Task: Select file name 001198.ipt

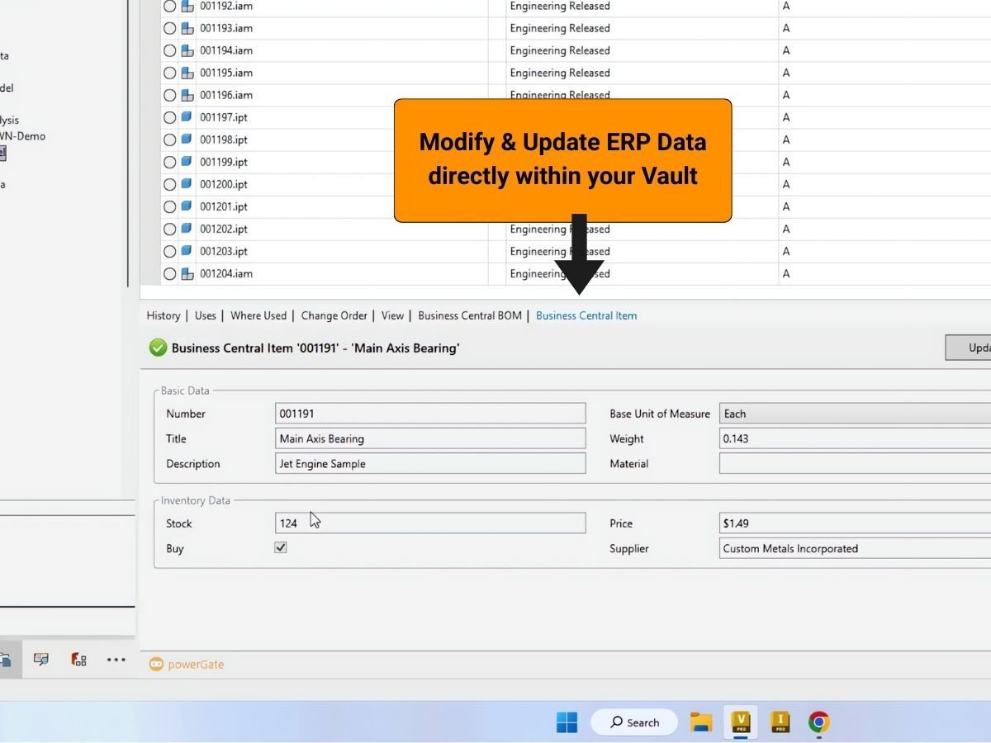Action: tap(224, 140)
